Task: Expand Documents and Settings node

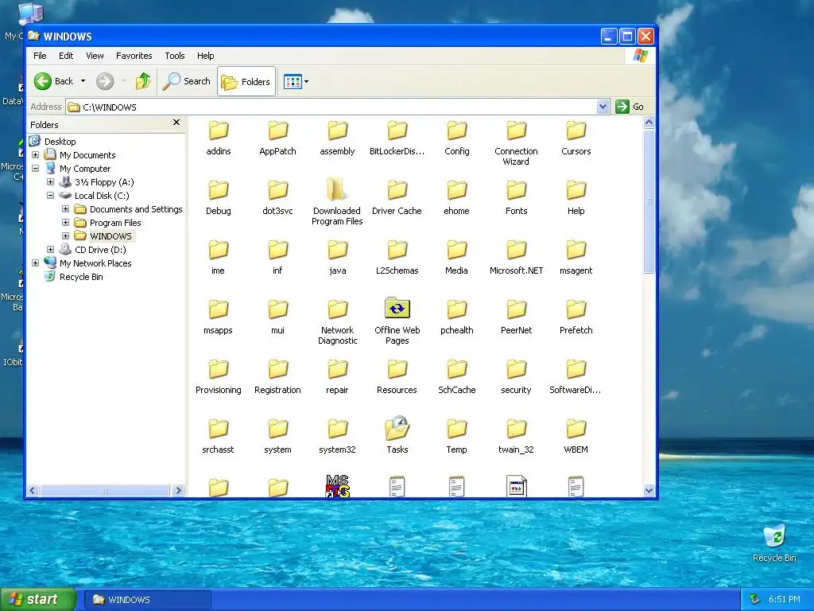Action: (x=65, y=209)
